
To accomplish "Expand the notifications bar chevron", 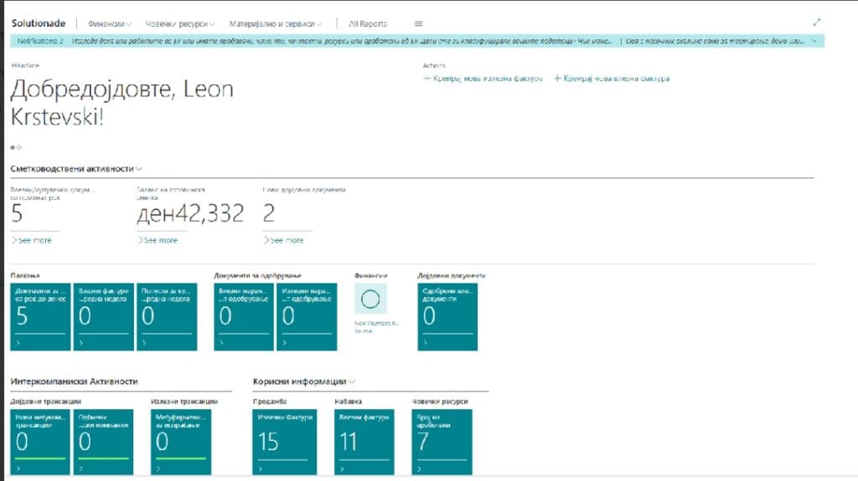I will click(814, 41).
